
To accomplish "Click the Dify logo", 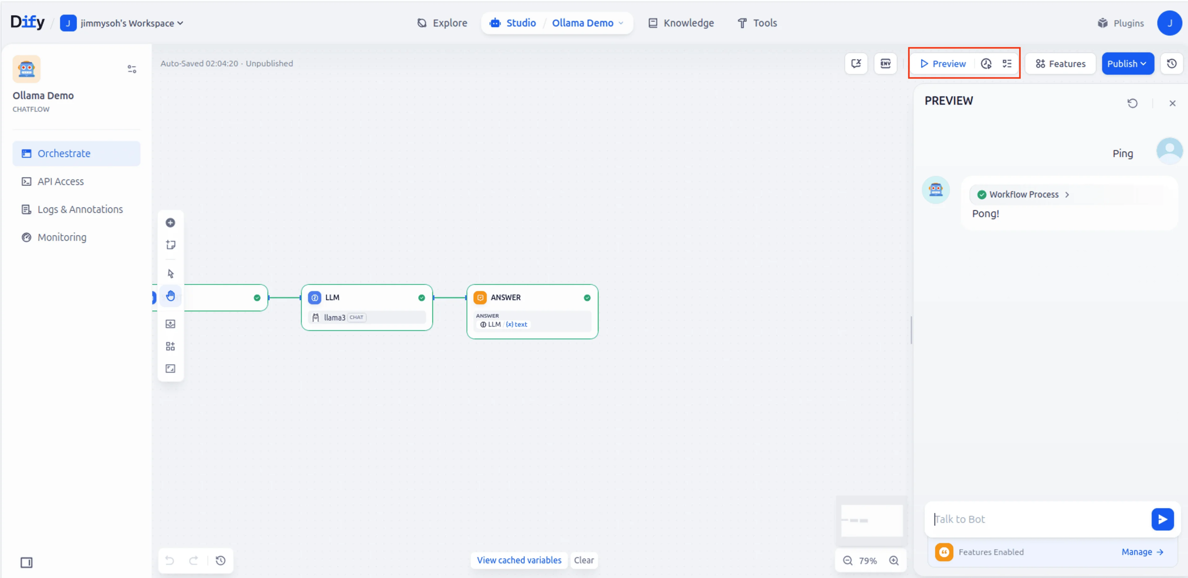I will 28,22.
